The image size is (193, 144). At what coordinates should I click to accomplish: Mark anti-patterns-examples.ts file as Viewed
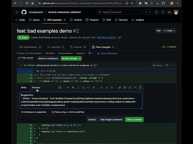point(158,65)
